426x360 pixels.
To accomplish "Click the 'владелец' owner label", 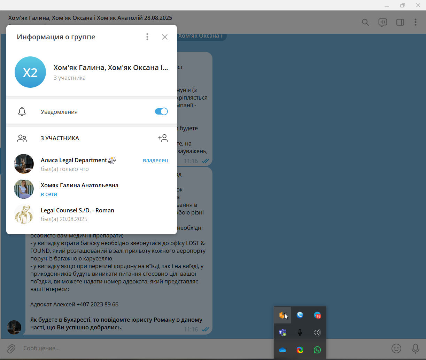I will point(155,160).
